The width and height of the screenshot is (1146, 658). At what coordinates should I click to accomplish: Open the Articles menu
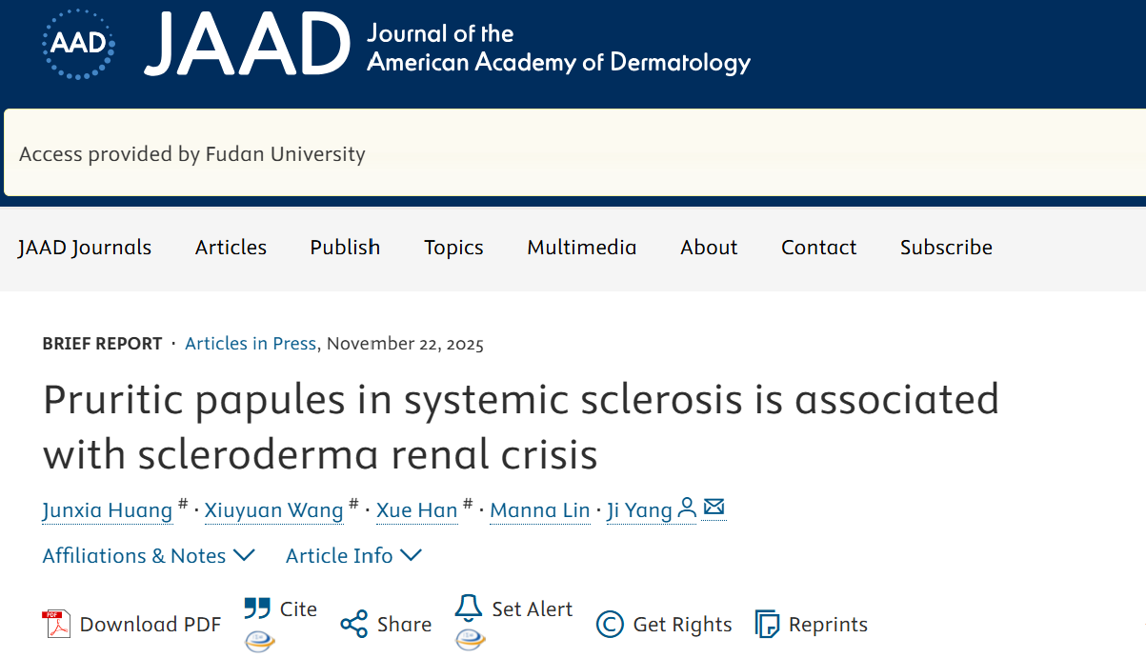point(231,248)
